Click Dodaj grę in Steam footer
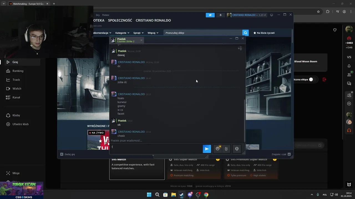 [67, 154]
